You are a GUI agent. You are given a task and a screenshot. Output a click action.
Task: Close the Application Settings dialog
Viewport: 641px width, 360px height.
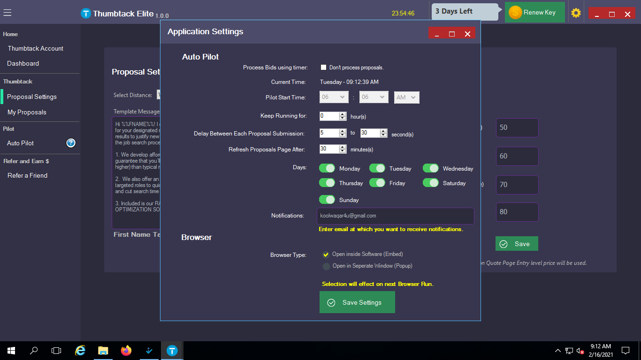467,33
